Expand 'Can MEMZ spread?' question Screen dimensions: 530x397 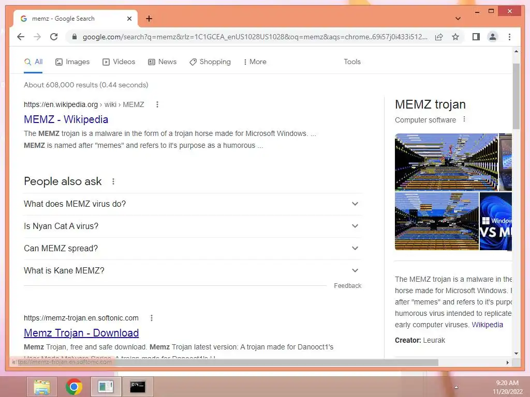point(193,249)
